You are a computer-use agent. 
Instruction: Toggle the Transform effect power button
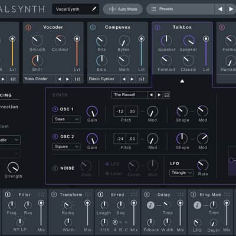click(54, 195)
